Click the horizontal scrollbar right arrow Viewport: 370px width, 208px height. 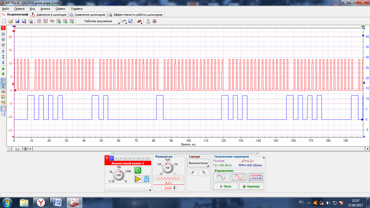click(368, 149)
